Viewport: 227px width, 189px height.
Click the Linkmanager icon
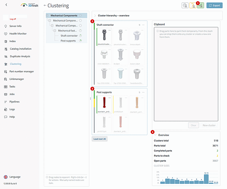pyautogui.click(x=6, y=79)
